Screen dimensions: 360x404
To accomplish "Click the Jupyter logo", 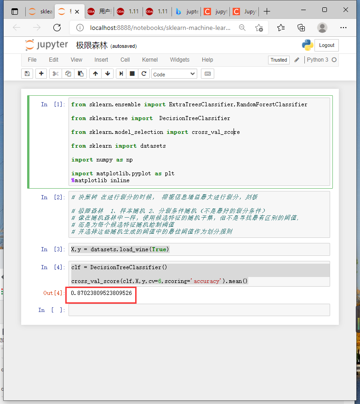I will point(46,45).
